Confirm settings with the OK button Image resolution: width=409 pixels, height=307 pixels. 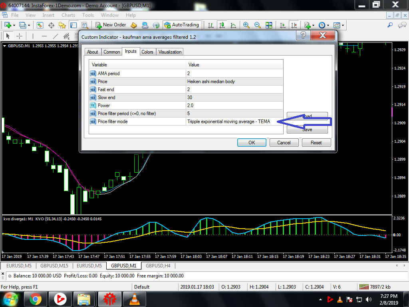click(252, 143)
